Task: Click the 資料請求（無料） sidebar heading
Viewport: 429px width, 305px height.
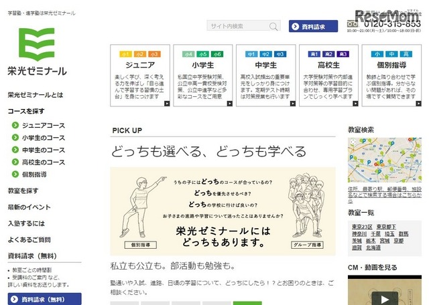Action: pos(32,256)
